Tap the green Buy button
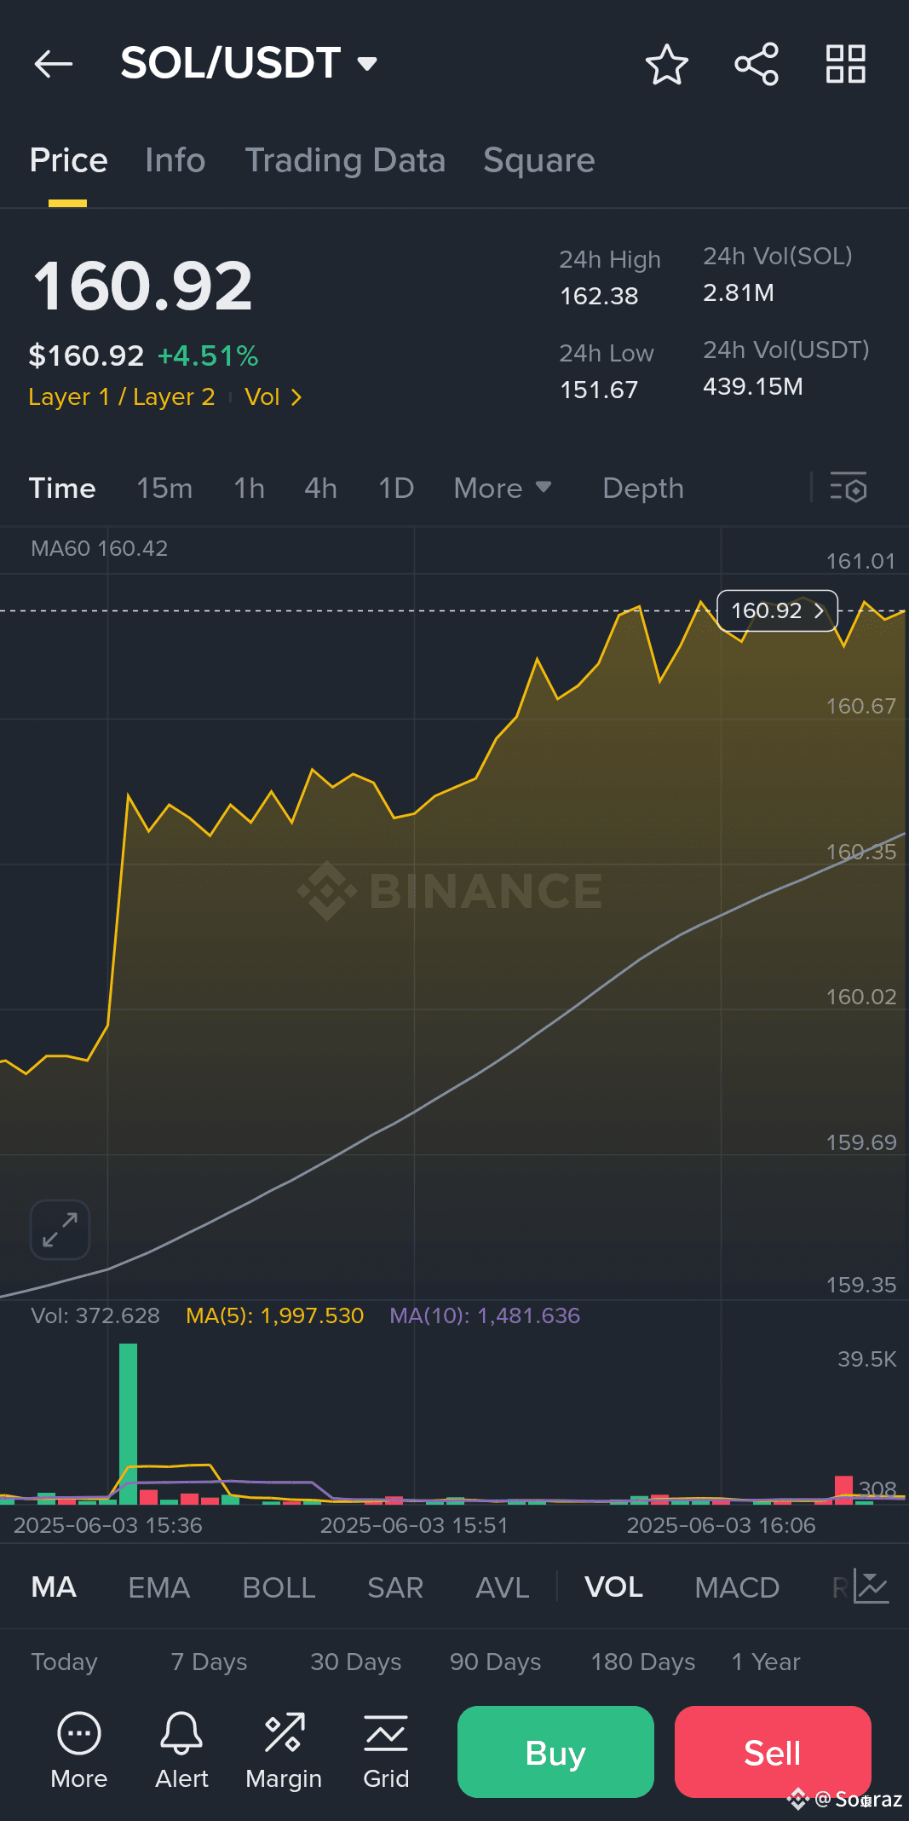909x1821 pixels. 555,1752
